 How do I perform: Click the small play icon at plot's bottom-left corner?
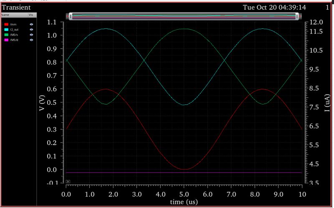click(x=68, y=182)
